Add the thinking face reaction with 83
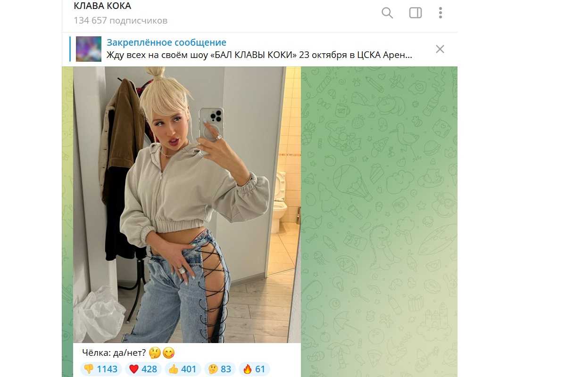 point(220,369)
